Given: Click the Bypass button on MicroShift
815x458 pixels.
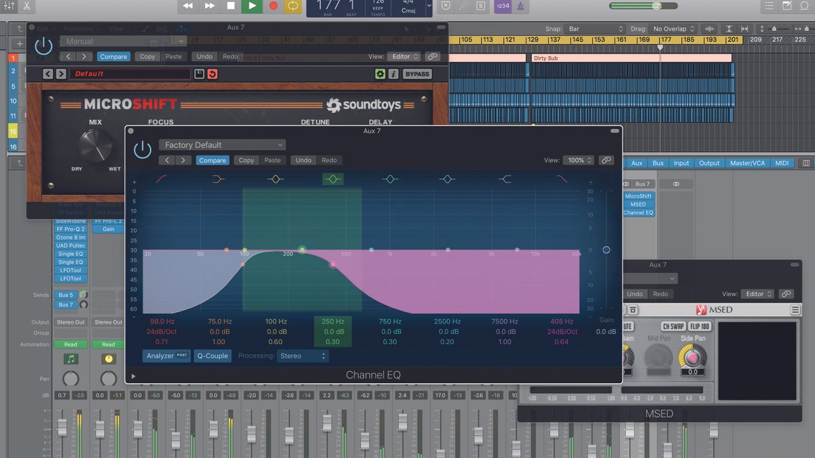Looking at the screenshot, I should tap(416, 73).
